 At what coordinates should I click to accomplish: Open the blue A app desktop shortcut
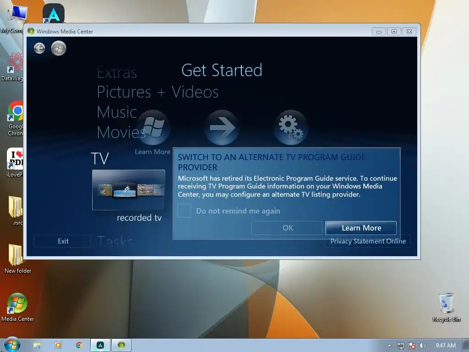point(54,13)
